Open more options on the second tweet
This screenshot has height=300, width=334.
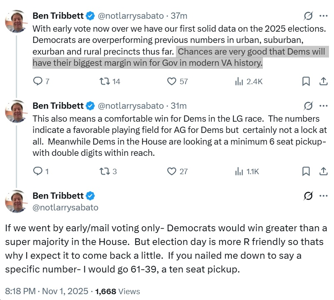[x=323, y=106]
